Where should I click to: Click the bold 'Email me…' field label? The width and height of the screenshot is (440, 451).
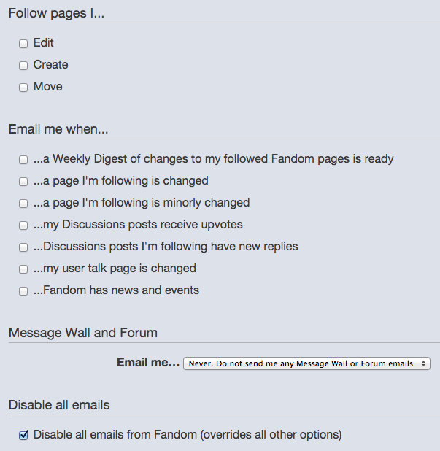point(147,363)
